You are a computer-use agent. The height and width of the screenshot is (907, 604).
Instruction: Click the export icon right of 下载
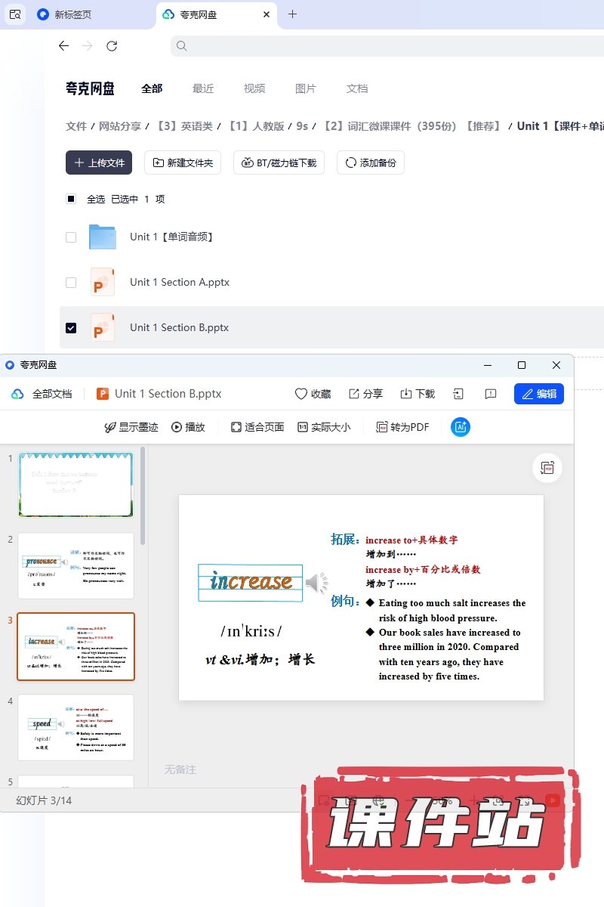point(458,394)
